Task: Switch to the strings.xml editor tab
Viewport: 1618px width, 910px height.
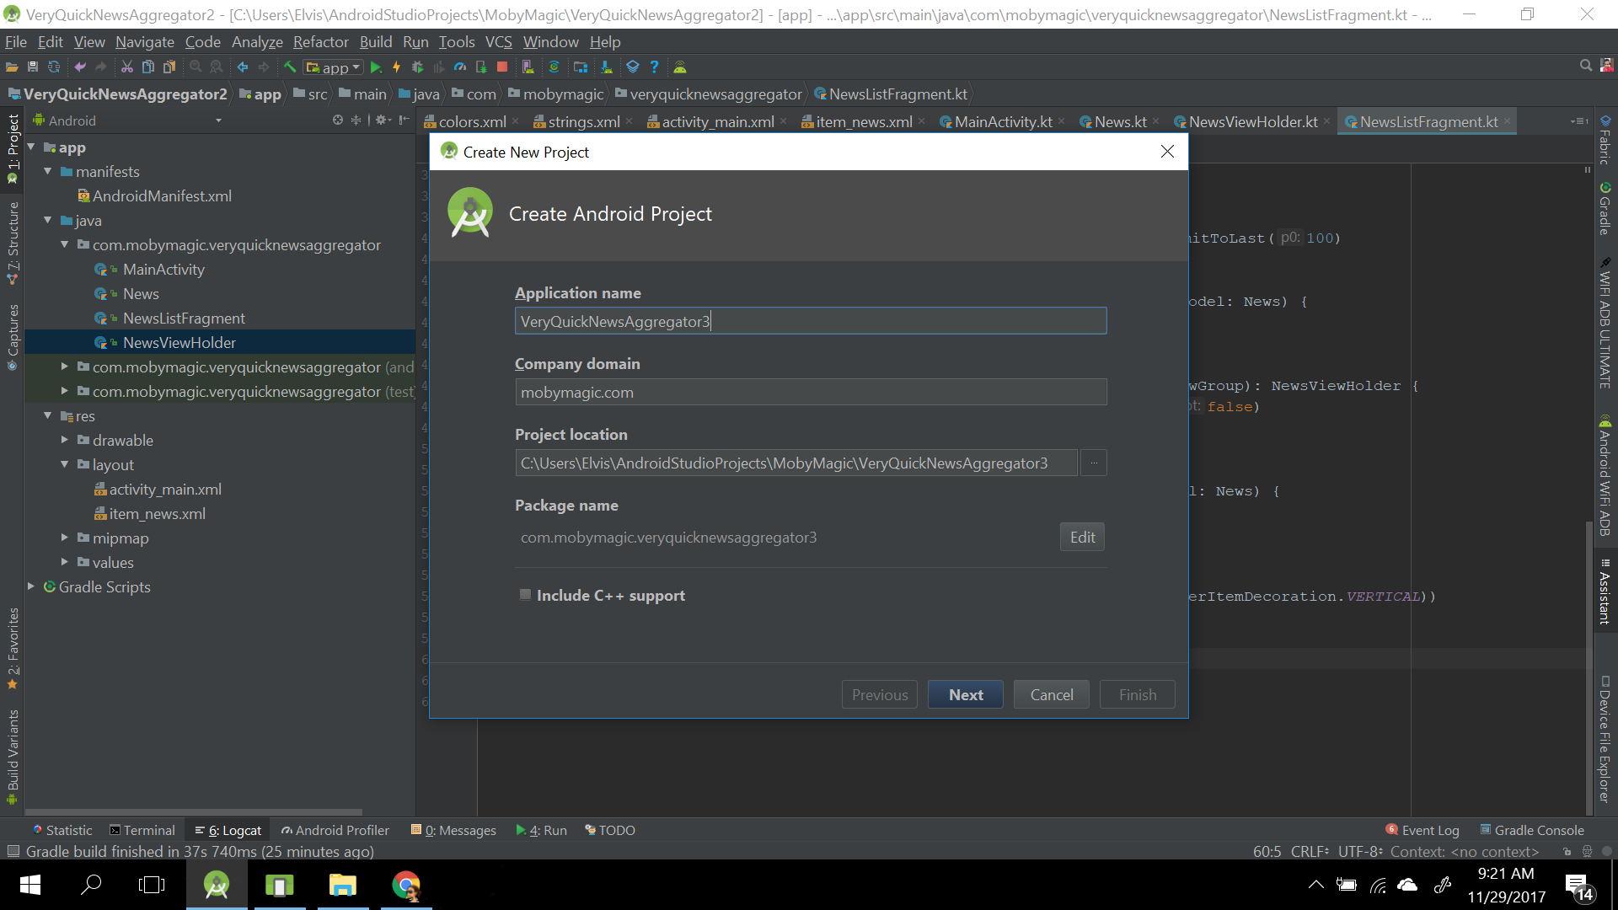Action: point(583,122)
